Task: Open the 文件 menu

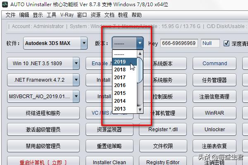Action: point(11,15)
